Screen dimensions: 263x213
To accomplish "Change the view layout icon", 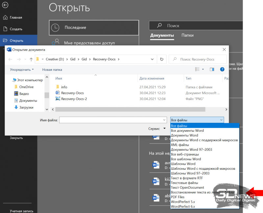I will pos(197,69).
